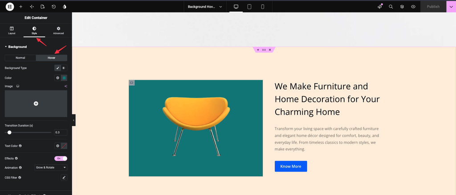Click the badge icon beside CSS Filter label
The width and height of the screenshot is (456, 195).
20,177
